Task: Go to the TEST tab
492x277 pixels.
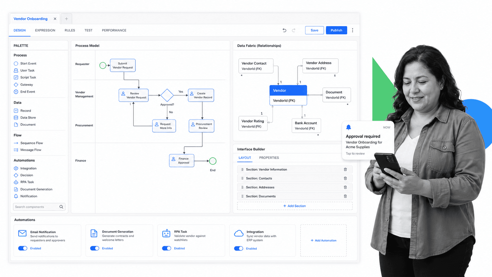Action: click(x=88, y=30)
